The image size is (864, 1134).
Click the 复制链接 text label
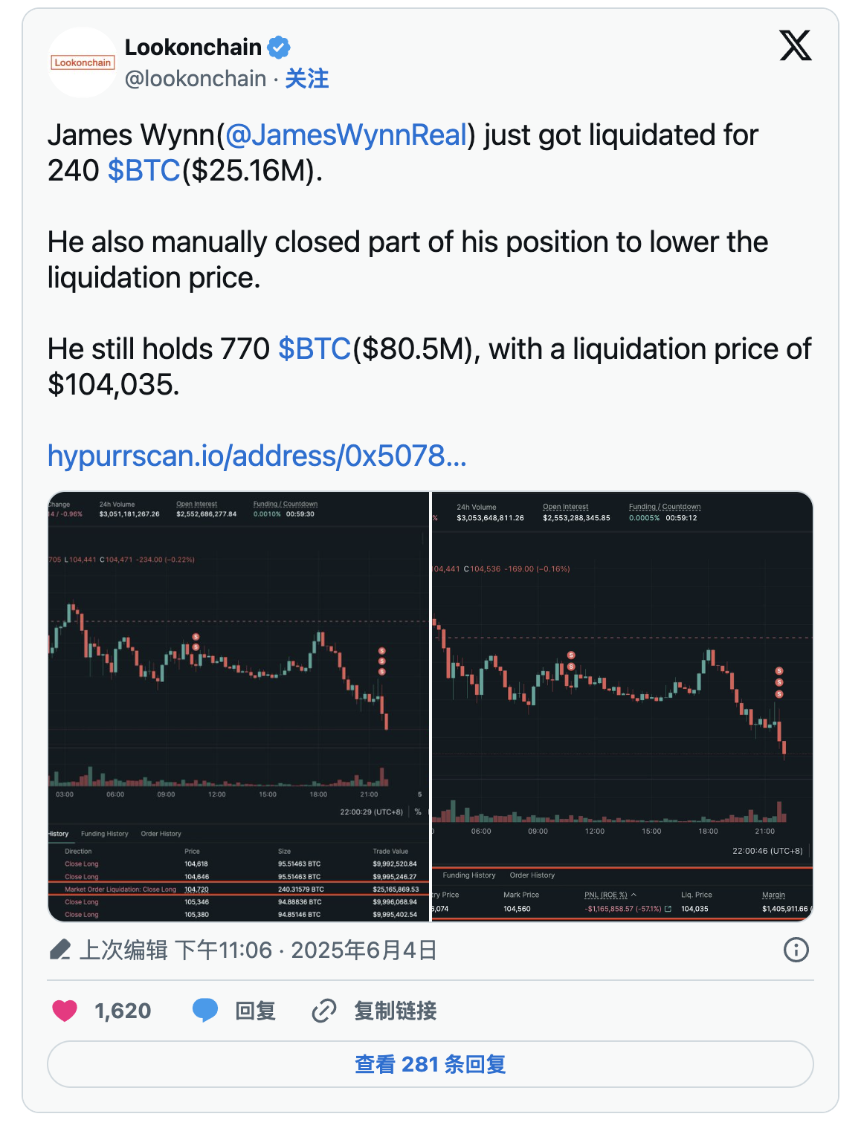tap(395, 1011)
